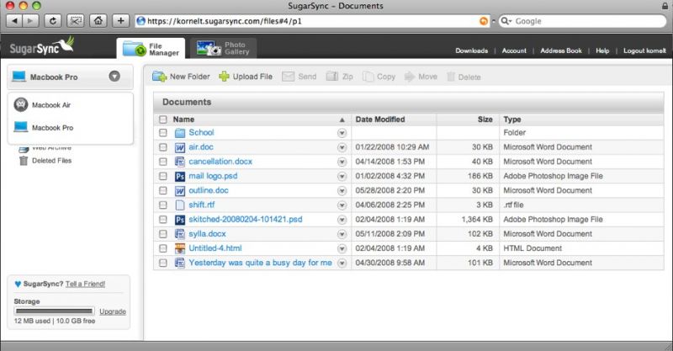
Task: Click the HTML icon beside Untitled-4.html
Action: pos(180,248)
